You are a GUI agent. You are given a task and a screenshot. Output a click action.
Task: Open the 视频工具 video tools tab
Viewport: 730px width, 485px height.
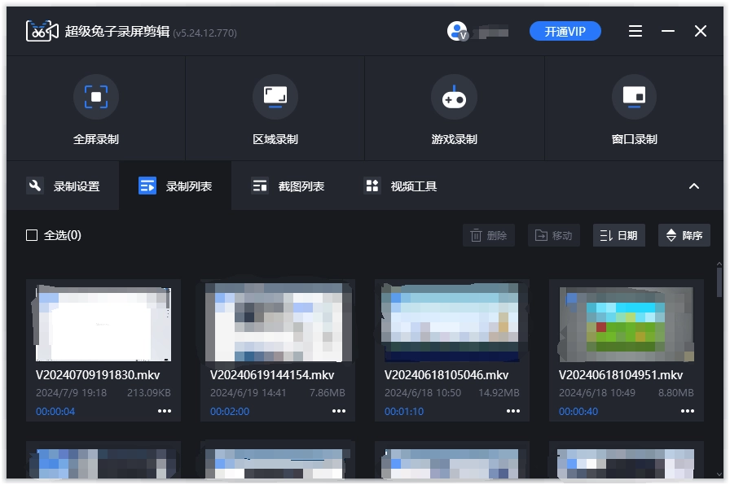coord(401,186)
